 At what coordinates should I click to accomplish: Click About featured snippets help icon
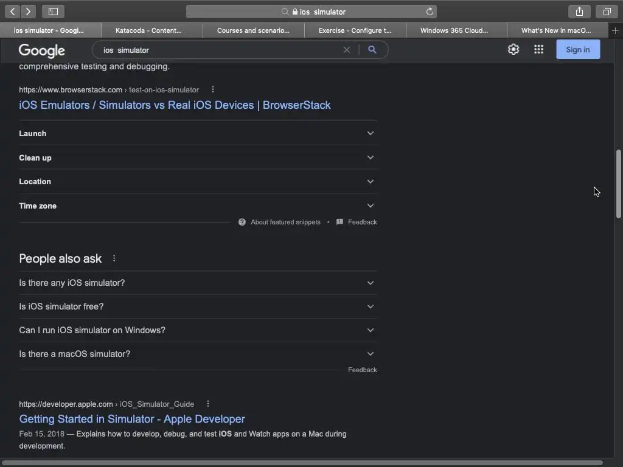(x=242, y=222)
